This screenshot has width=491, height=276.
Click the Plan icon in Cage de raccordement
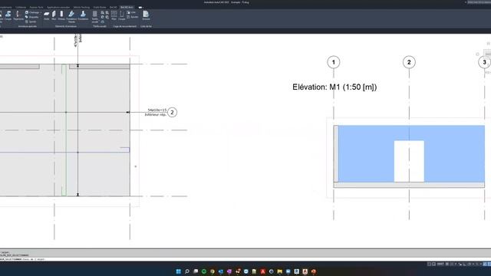point(114,15)
